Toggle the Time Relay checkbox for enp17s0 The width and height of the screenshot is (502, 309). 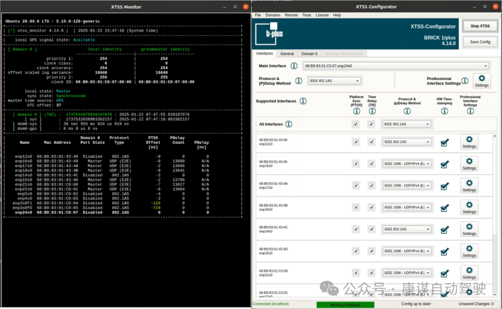371,185
